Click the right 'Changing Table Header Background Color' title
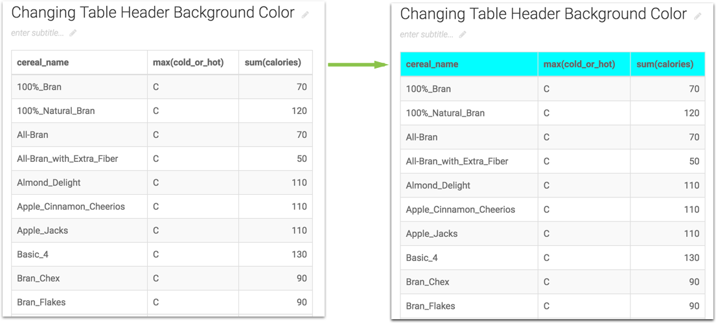Viewport: 716px width, 323px height. (543, 14)
